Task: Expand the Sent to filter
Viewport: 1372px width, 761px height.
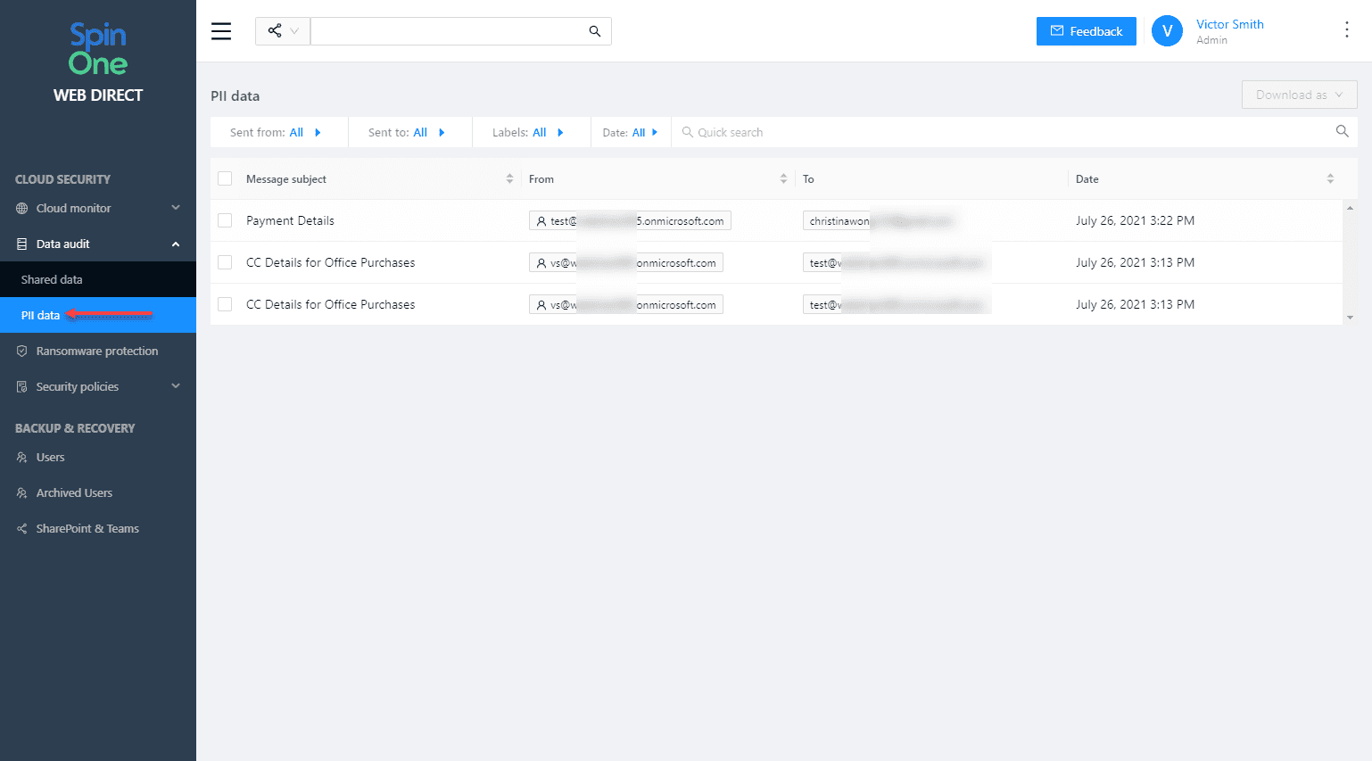Action: coord(407,132)
